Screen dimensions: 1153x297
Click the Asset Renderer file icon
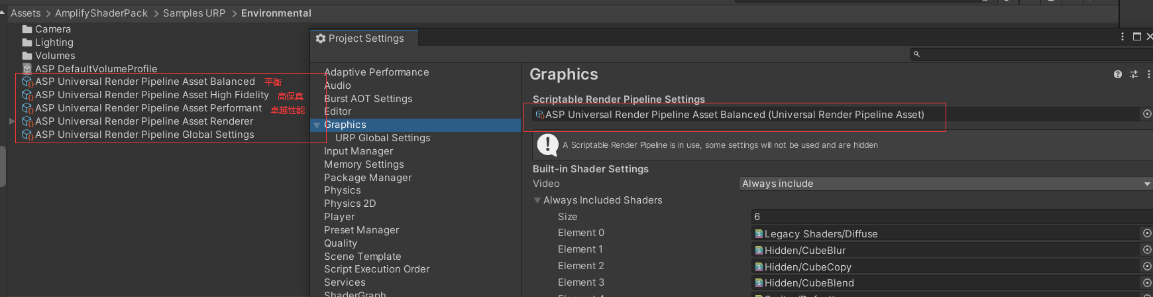pos(27,121)
